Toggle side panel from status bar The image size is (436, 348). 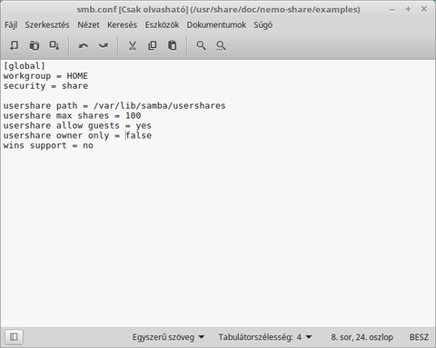14,336
